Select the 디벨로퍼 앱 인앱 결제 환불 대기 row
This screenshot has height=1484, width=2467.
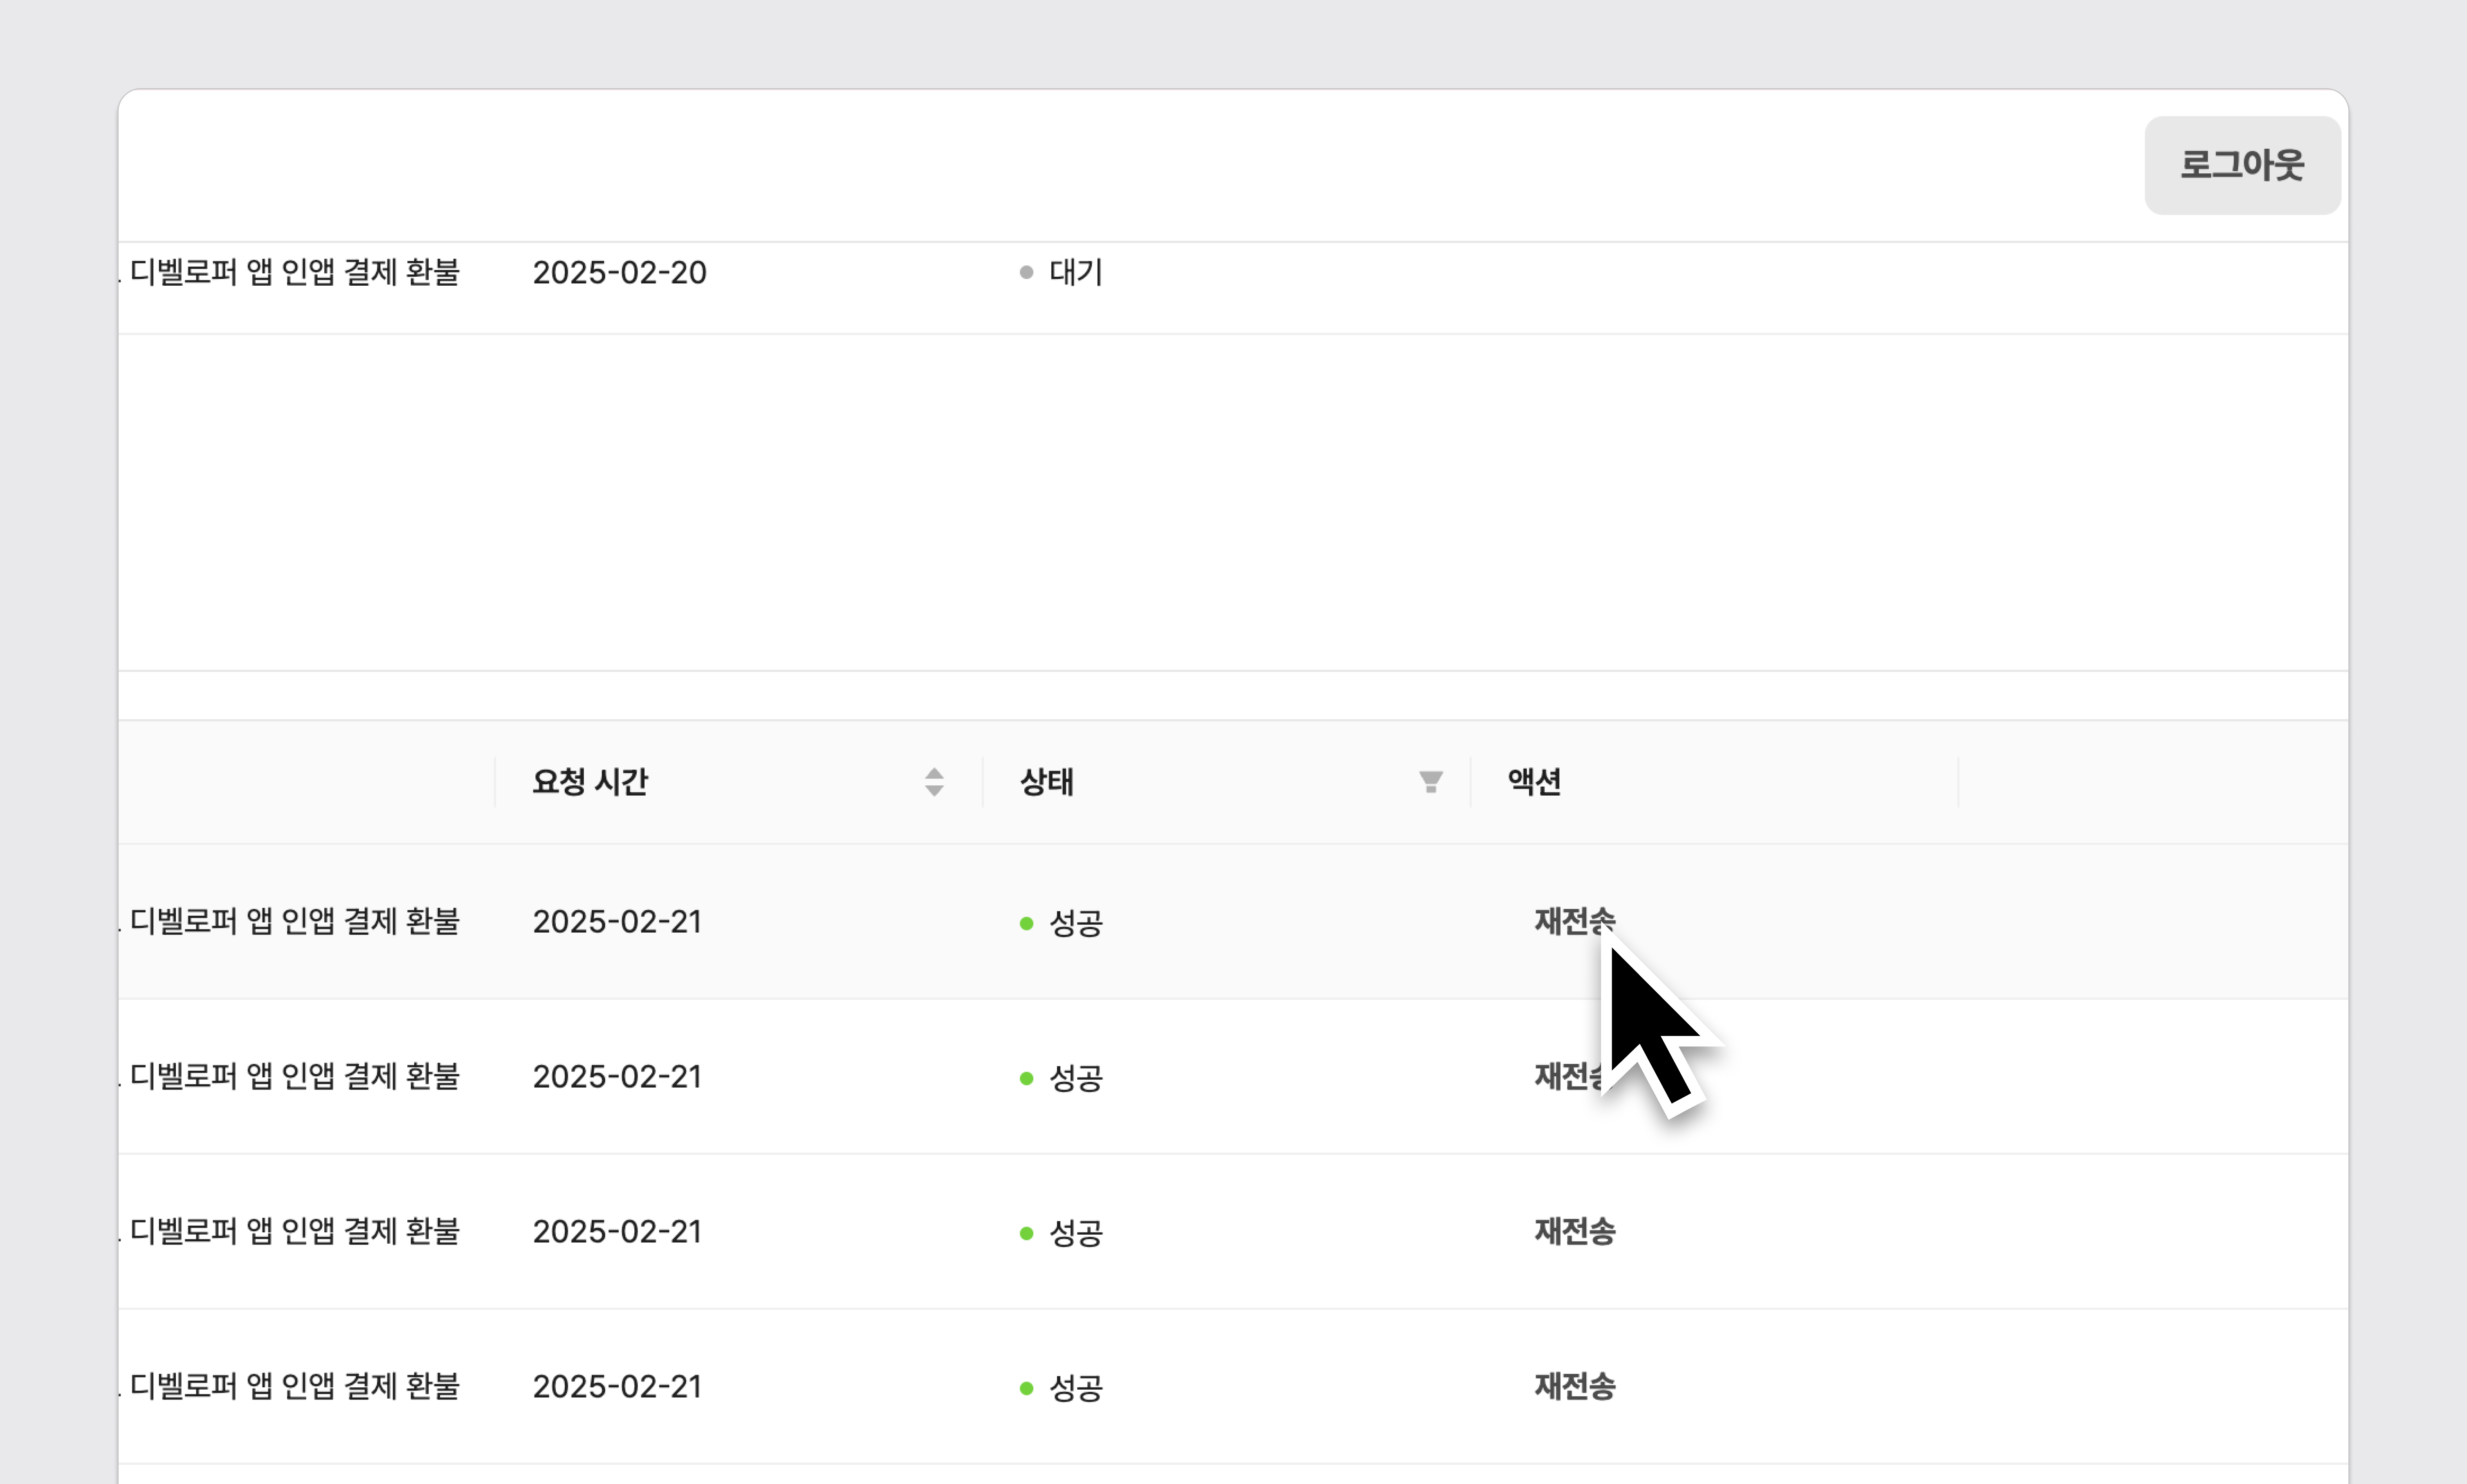(x=294, y=272)
